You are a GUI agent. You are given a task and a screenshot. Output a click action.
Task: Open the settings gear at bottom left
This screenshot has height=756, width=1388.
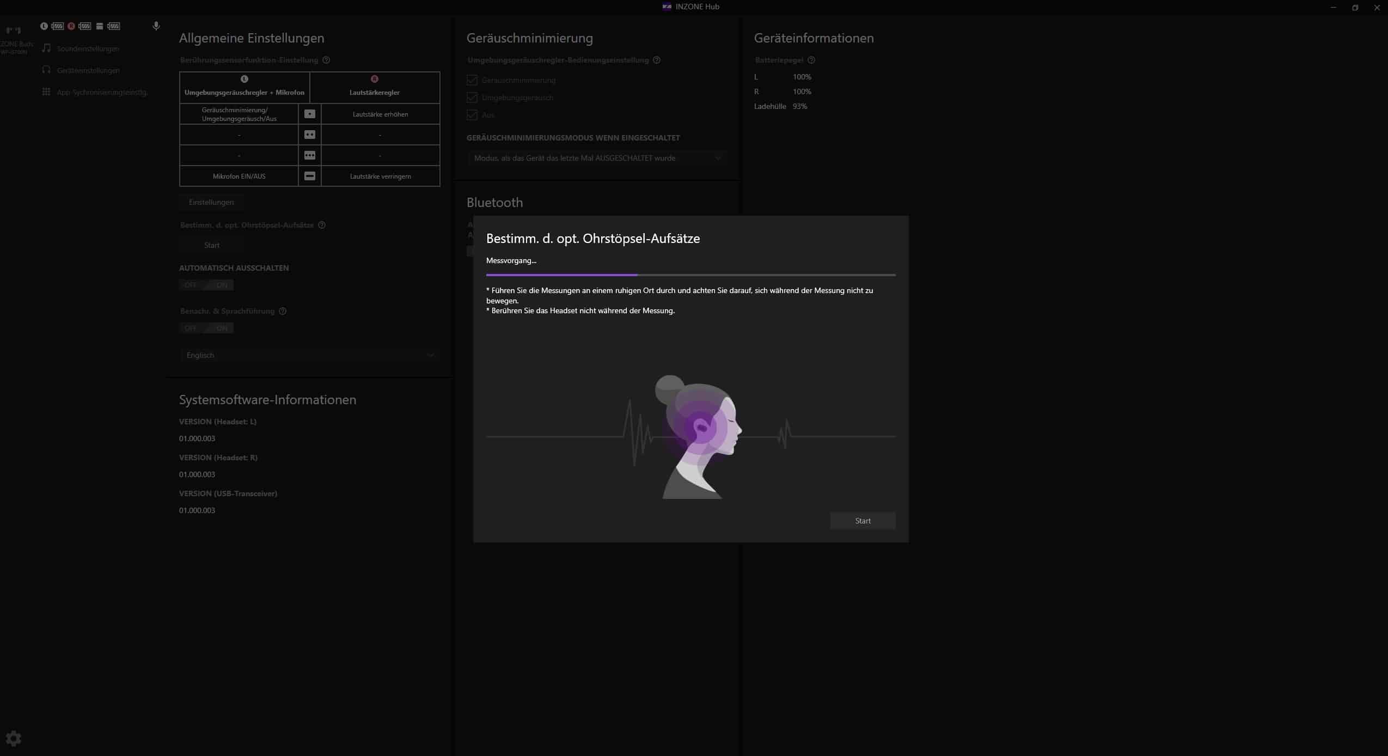coord(14,739)
